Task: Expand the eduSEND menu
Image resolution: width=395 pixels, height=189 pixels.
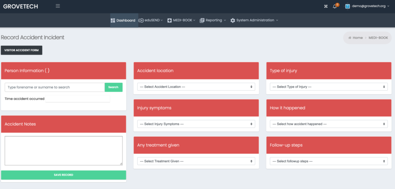Action: coord(151,20)
